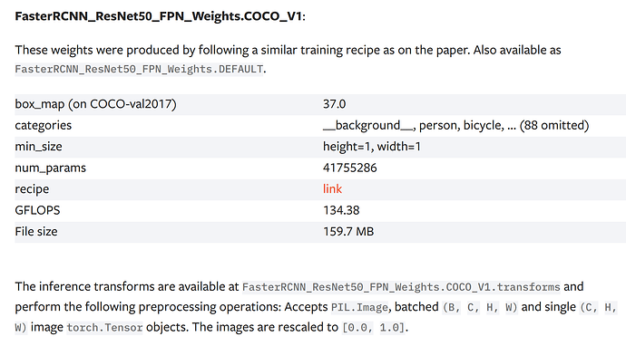
Task: Click the categories row label
Action: 44,126
